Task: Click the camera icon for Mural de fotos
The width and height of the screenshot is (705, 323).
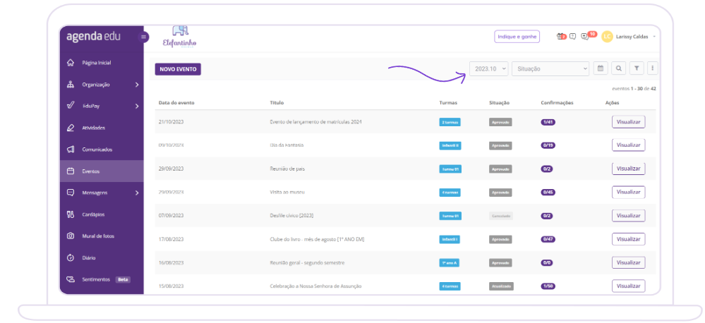Action: tap(70, 236)
